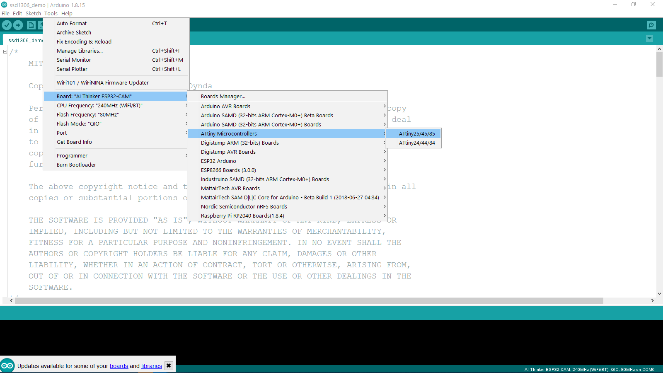Viewport: 663px width, 373px height.
Task: Expand the Programmer submenu
Action: 116,156
